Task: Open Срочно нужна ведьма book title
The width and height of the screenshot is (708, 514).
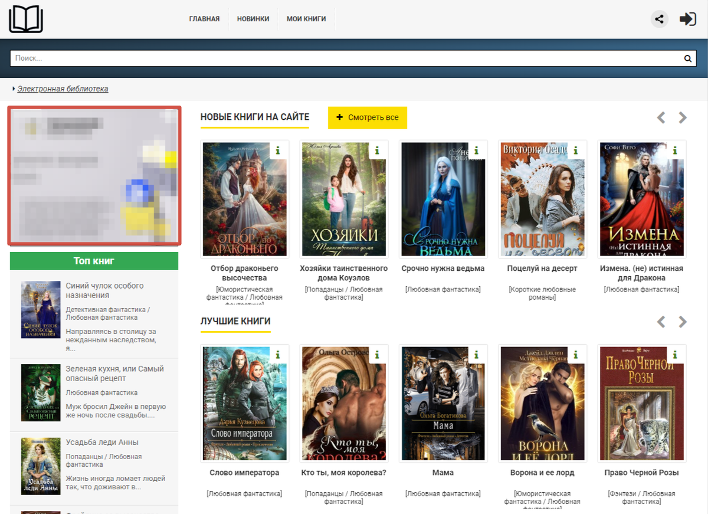Action: tap(443, 269)
